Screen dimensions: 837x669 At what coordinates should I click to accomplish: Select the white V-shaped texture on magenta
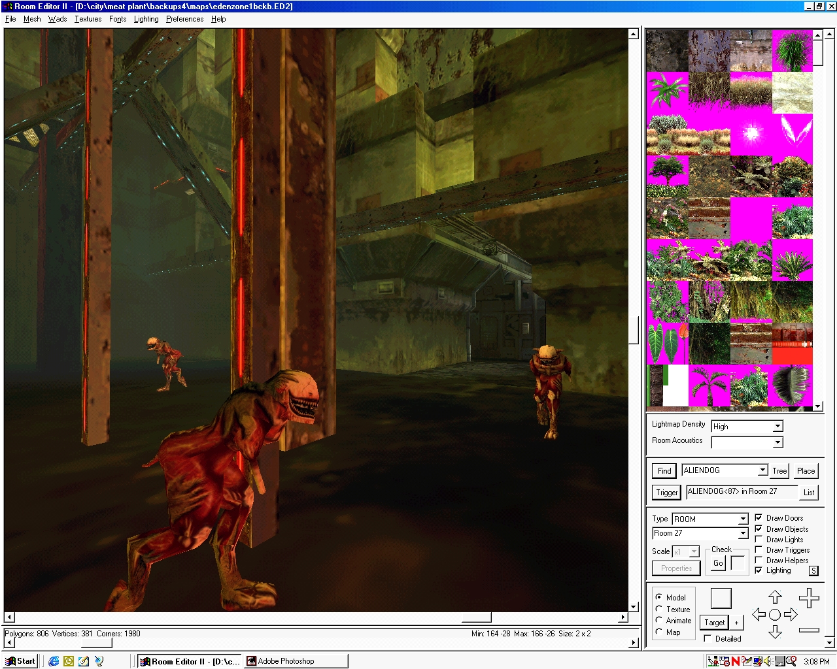[793, 134]
